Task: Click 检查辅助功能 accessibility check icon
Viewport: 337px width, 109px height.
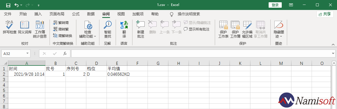Action: point(88,25)
